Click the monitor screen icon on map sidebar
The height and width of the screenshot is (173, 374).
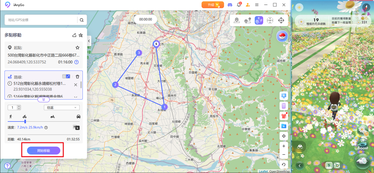click(284, 96)
